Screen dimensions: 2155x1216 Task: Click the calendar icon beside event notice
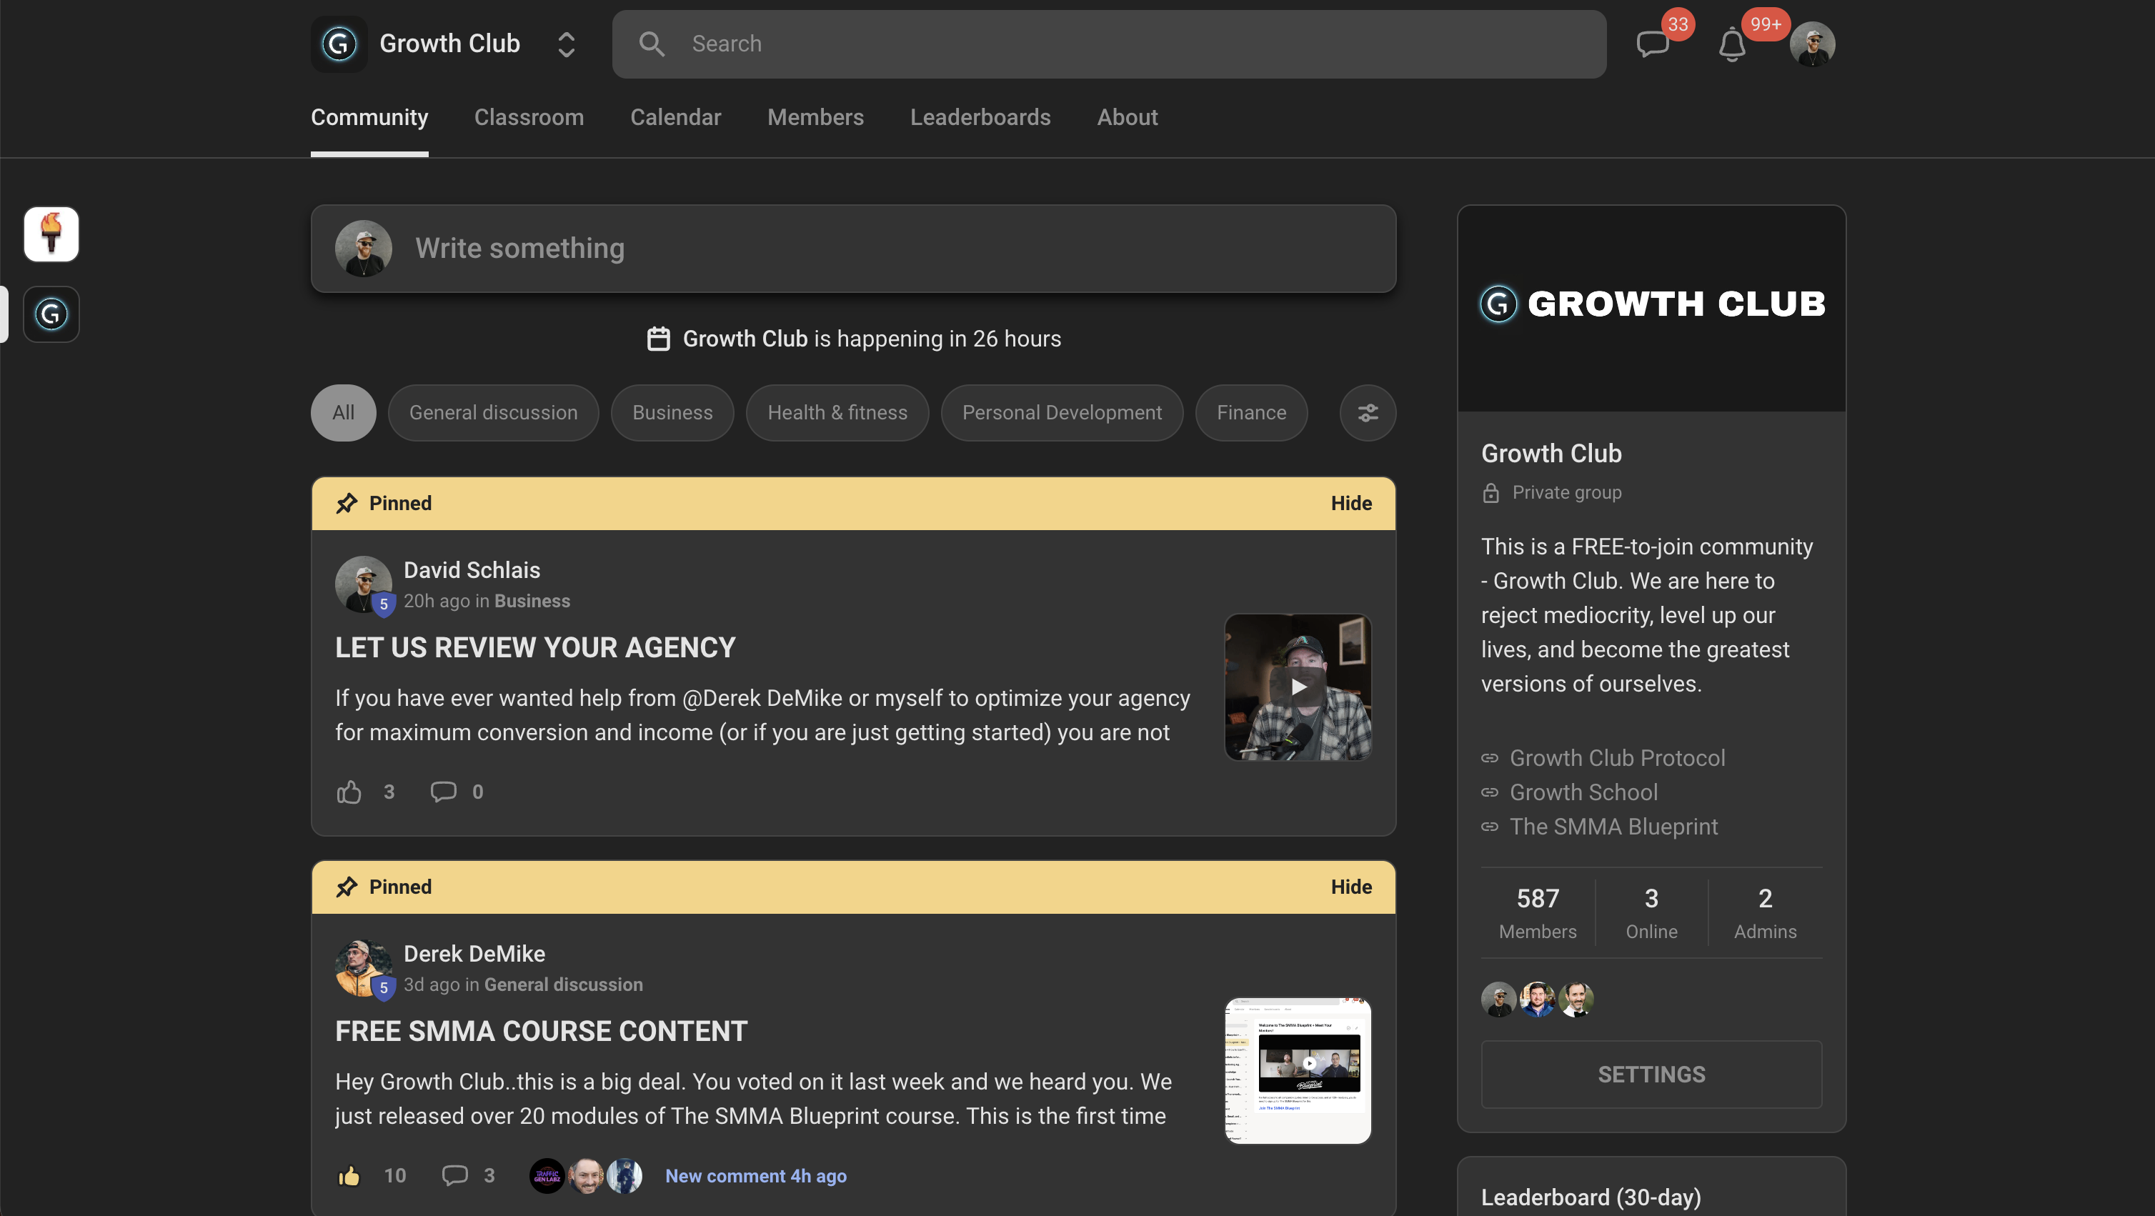coord(658,339)
